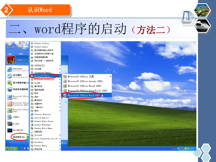216x162 pixels.
Task: Expand the 启动 startup submenu arrow
Action: tap(60, 97)
